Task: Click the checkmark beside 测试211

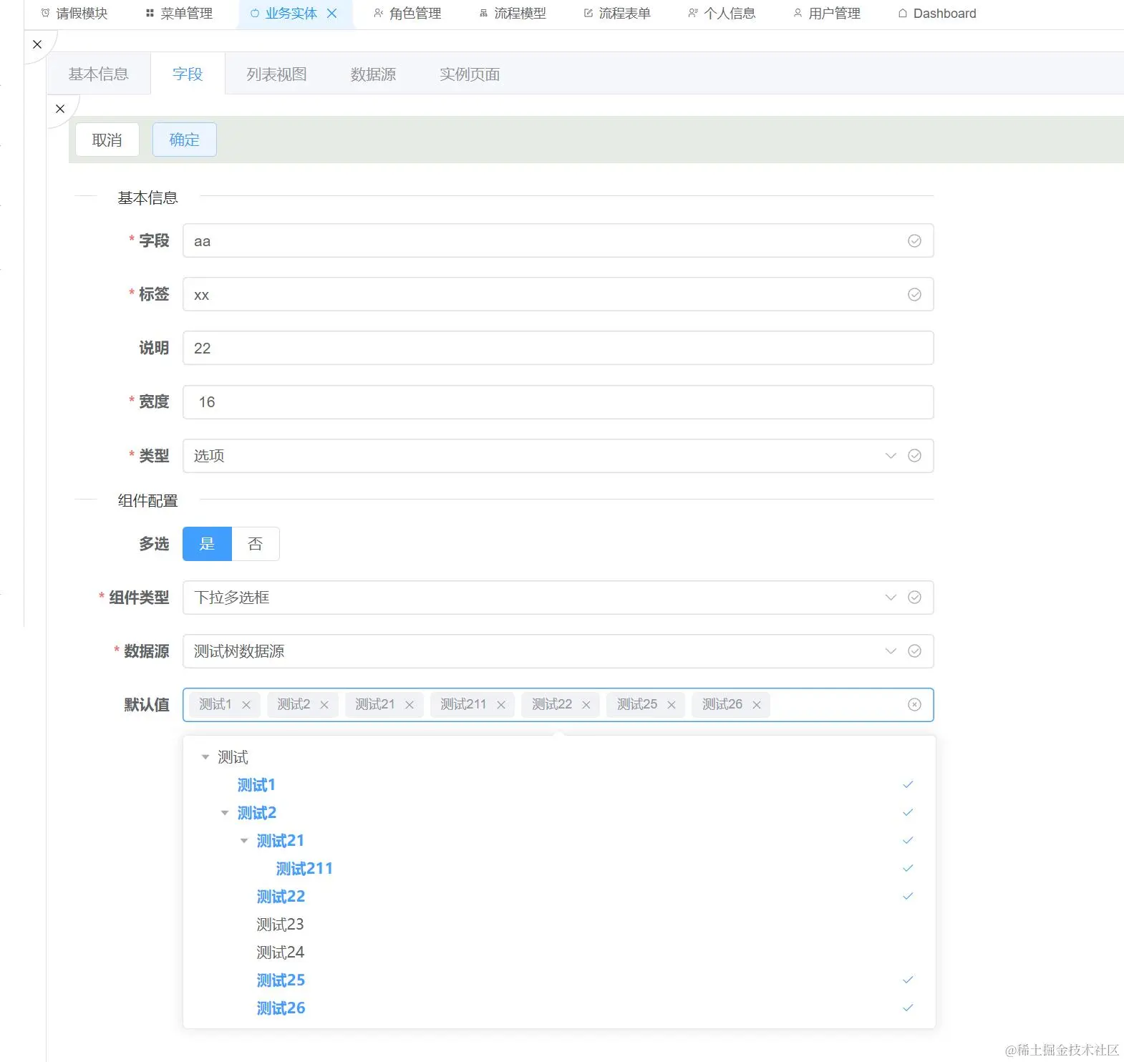Action: pos(908,869)
